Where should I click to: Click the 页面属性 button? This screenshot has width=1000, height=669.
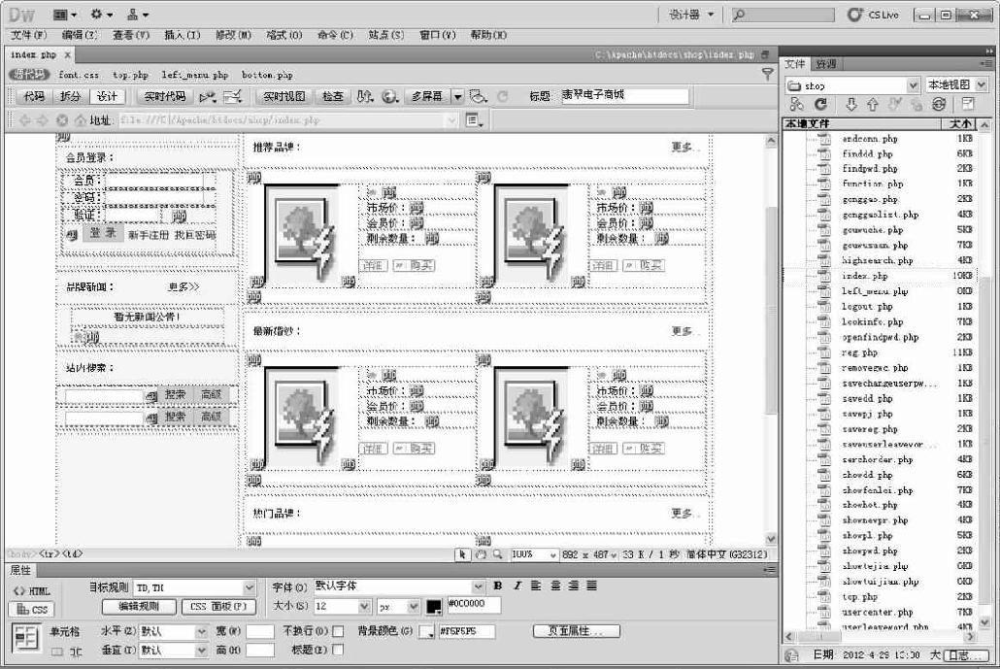[x=577, y=631]
